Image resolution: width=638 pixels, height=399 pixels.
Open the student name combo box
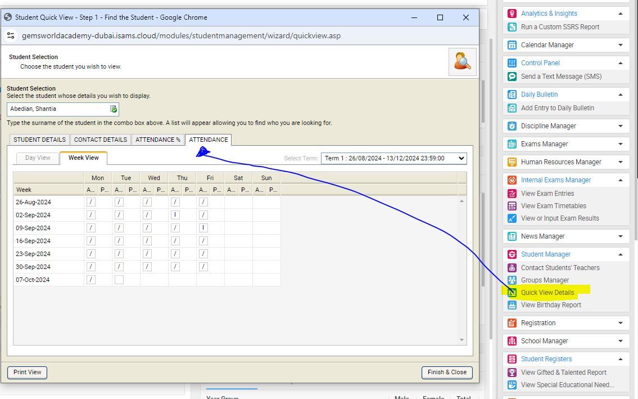click(x=113, y=109)
